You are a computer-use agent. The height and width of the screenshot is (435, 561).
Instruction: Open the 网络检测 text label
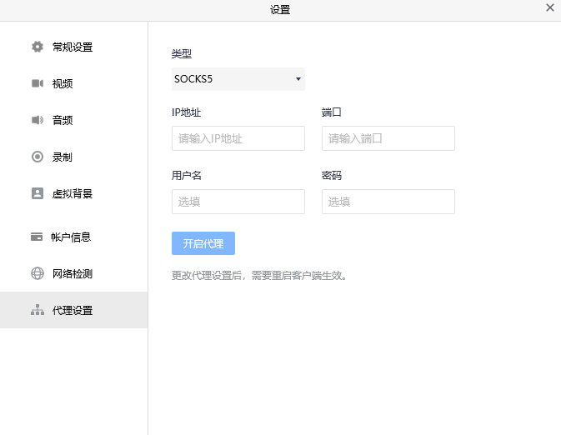pyautogui.click(x=73, y=273)
